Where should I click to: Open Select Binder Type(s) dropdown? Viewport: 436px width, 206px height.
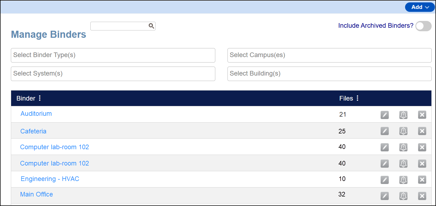(113, 55)
